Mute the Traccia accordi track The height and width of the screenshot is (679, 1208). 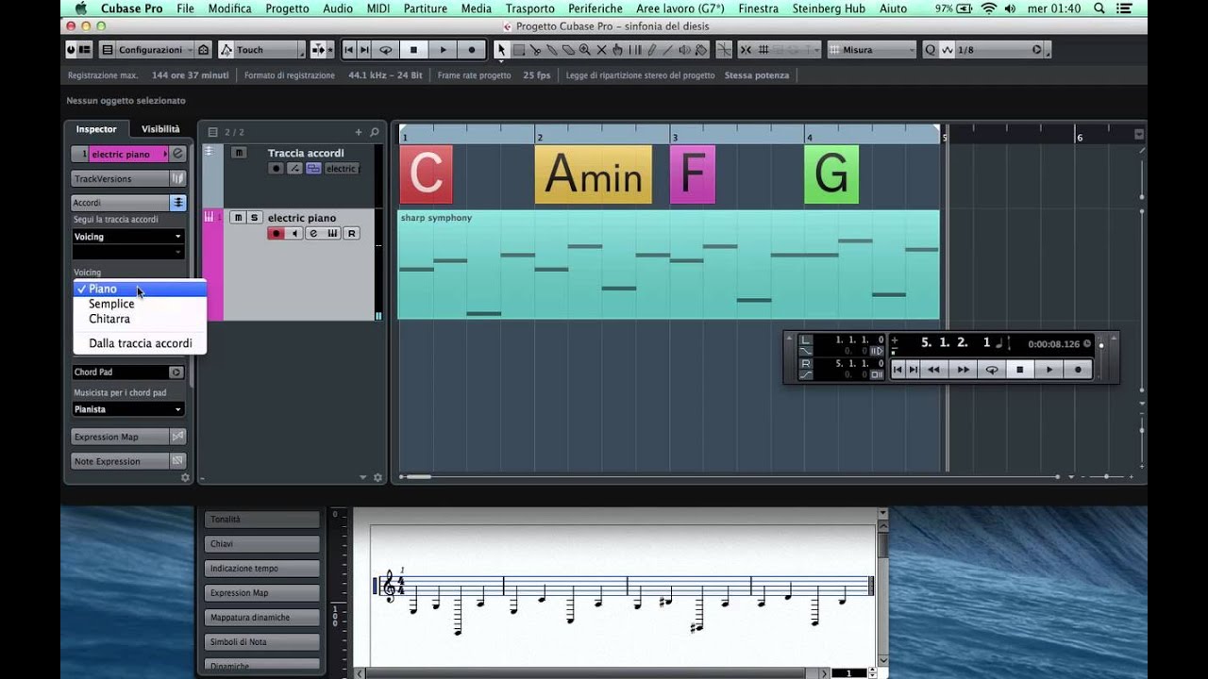(x=239, y=153)
